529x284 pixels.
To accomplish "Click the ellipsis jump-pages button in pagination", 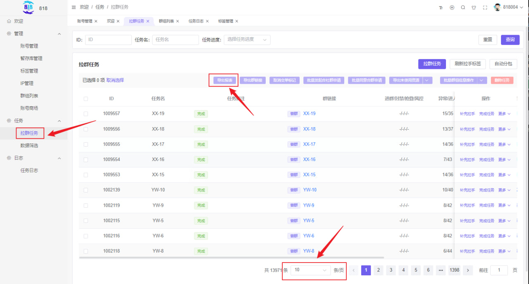I will (x=441, y=270).
